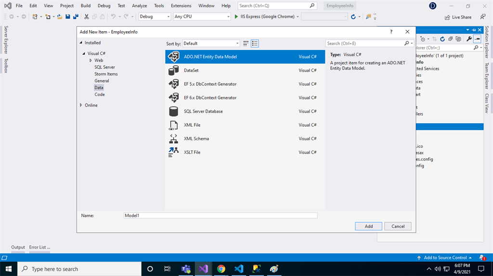Switch to medium icons list view
Viewport: 493px width, 276px height.
(x=255, y=43)
